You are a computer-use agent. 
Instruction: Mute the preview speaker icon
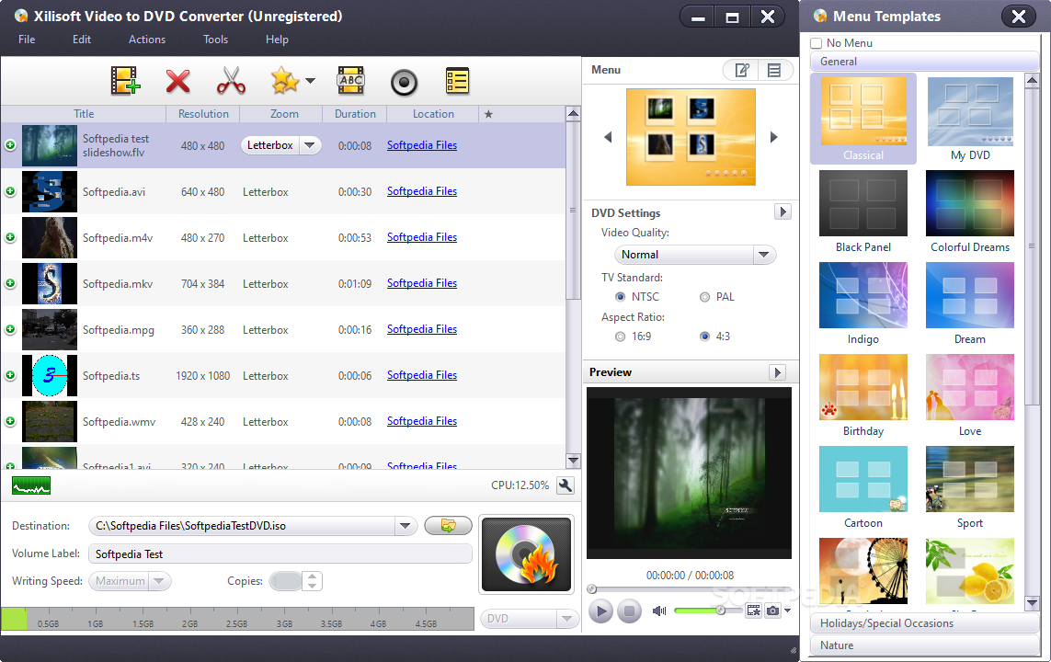point(659,611)
